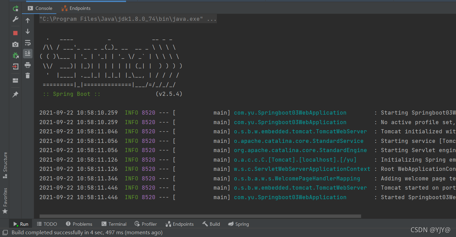Switch to the Endpoints tab at top

click(76, 8)
